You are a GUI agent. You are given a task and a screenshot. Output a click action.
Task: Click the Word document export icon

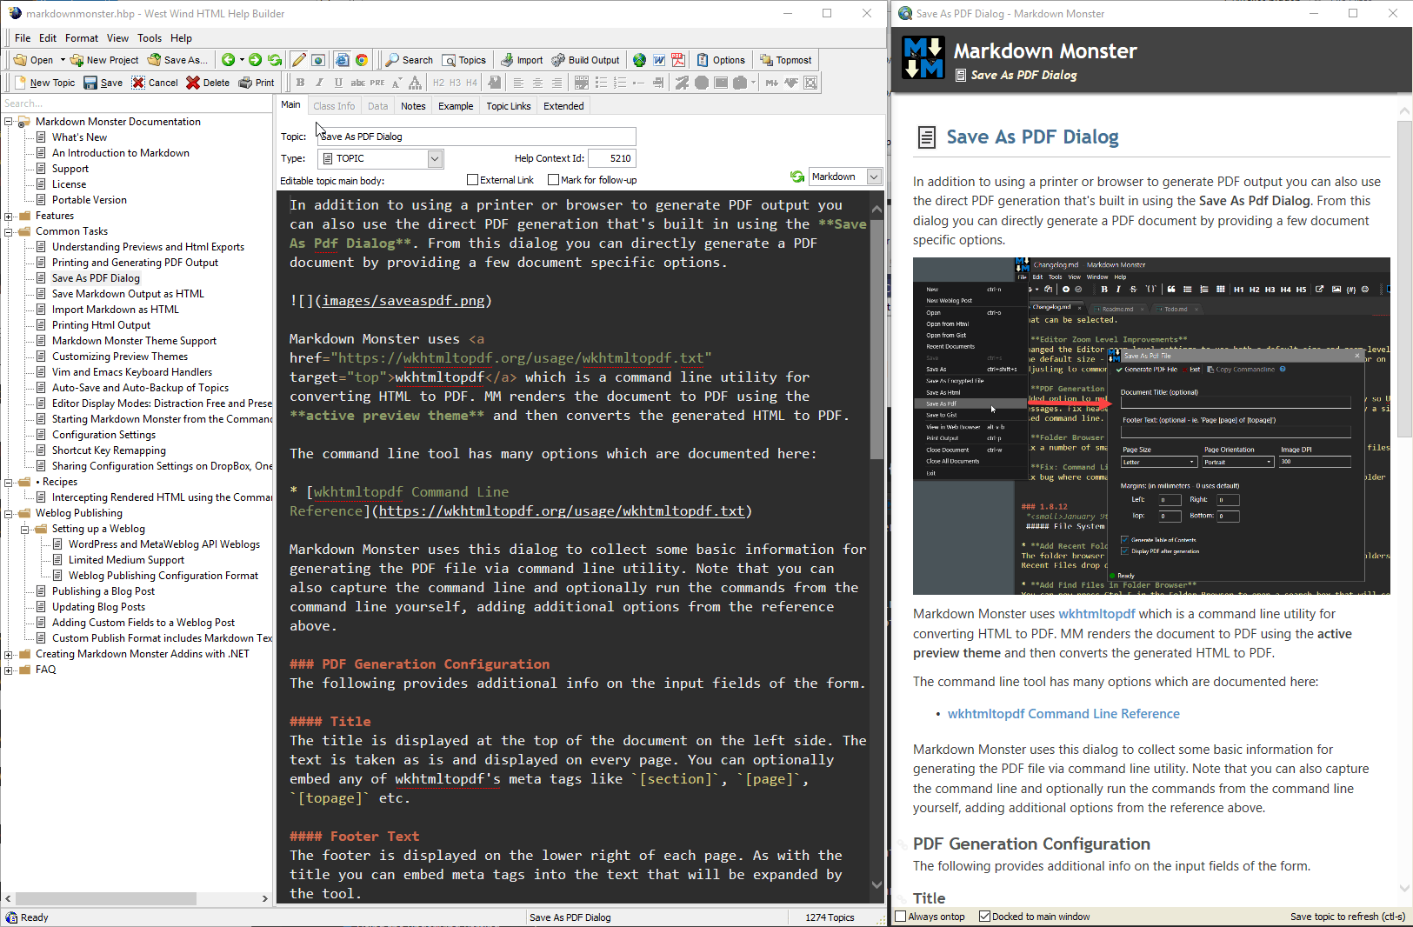[659, 60]
